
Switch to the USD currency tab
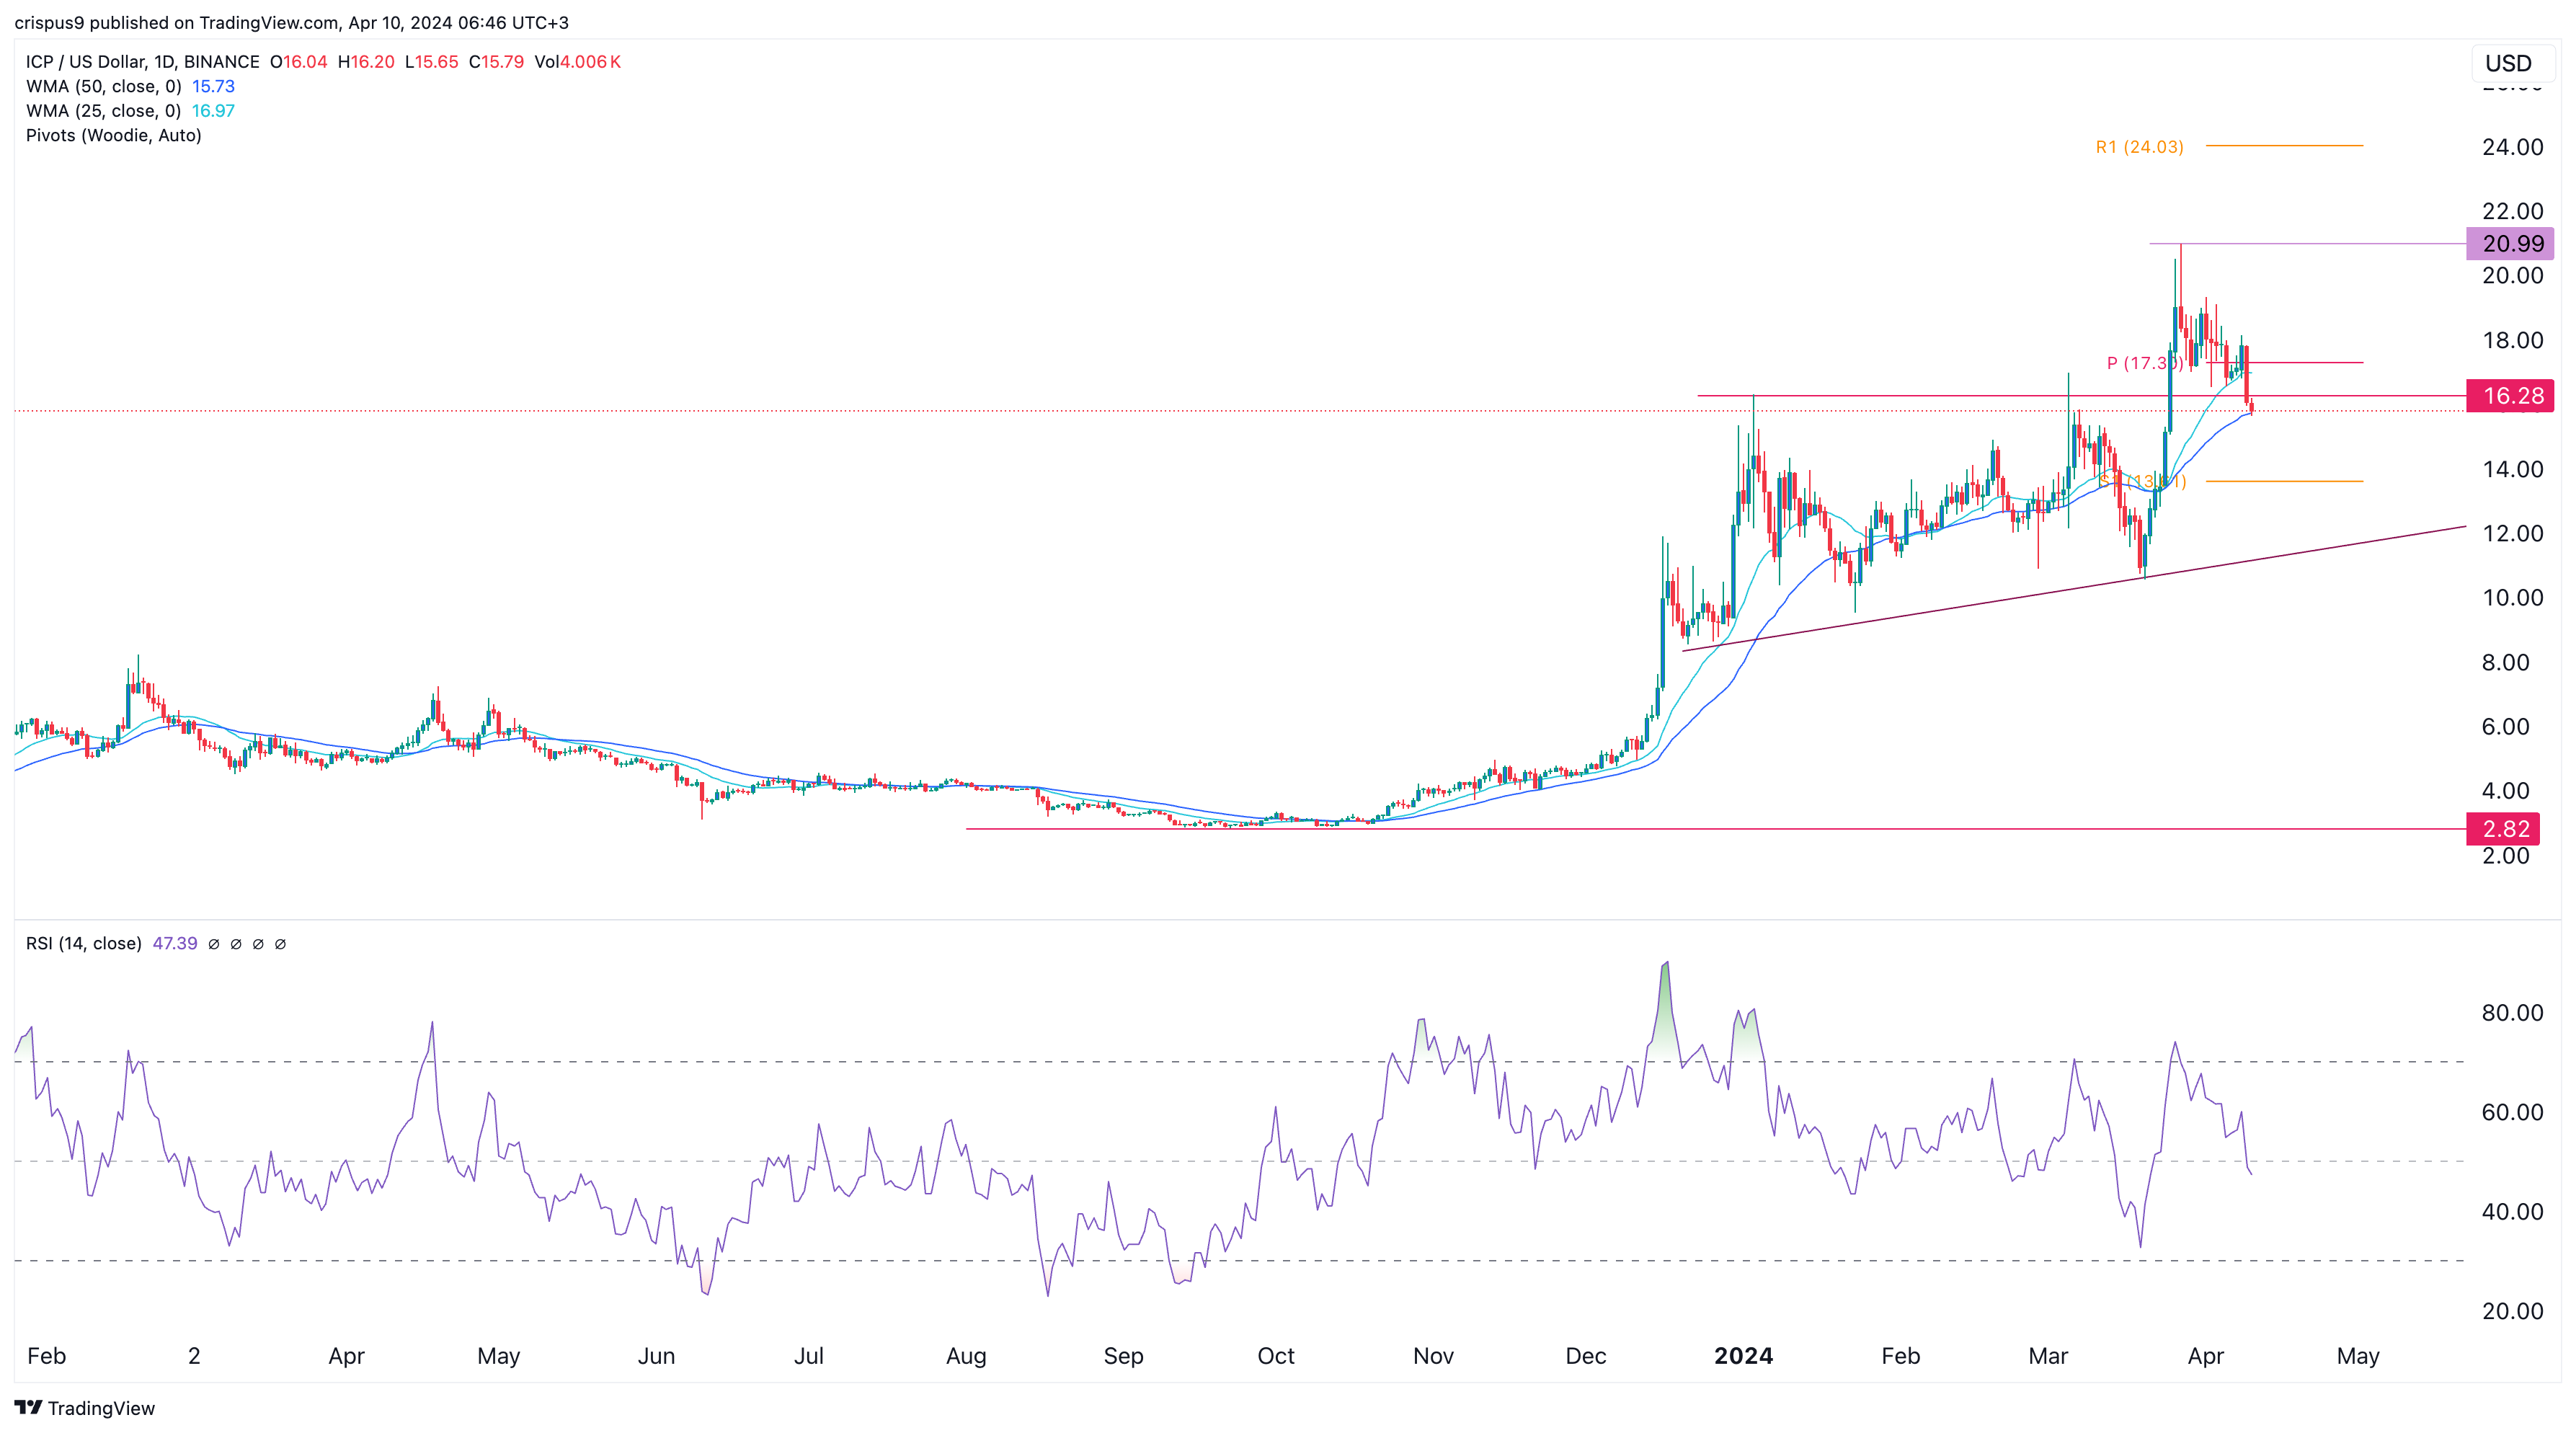click(2510, 63)
